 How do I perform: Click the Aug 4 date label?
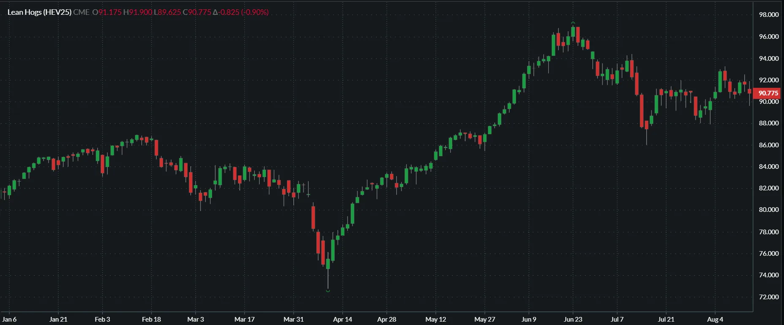tap(715, 319)
